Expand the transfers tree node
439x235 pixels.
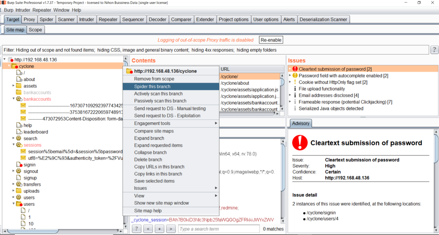pos(13,185)
